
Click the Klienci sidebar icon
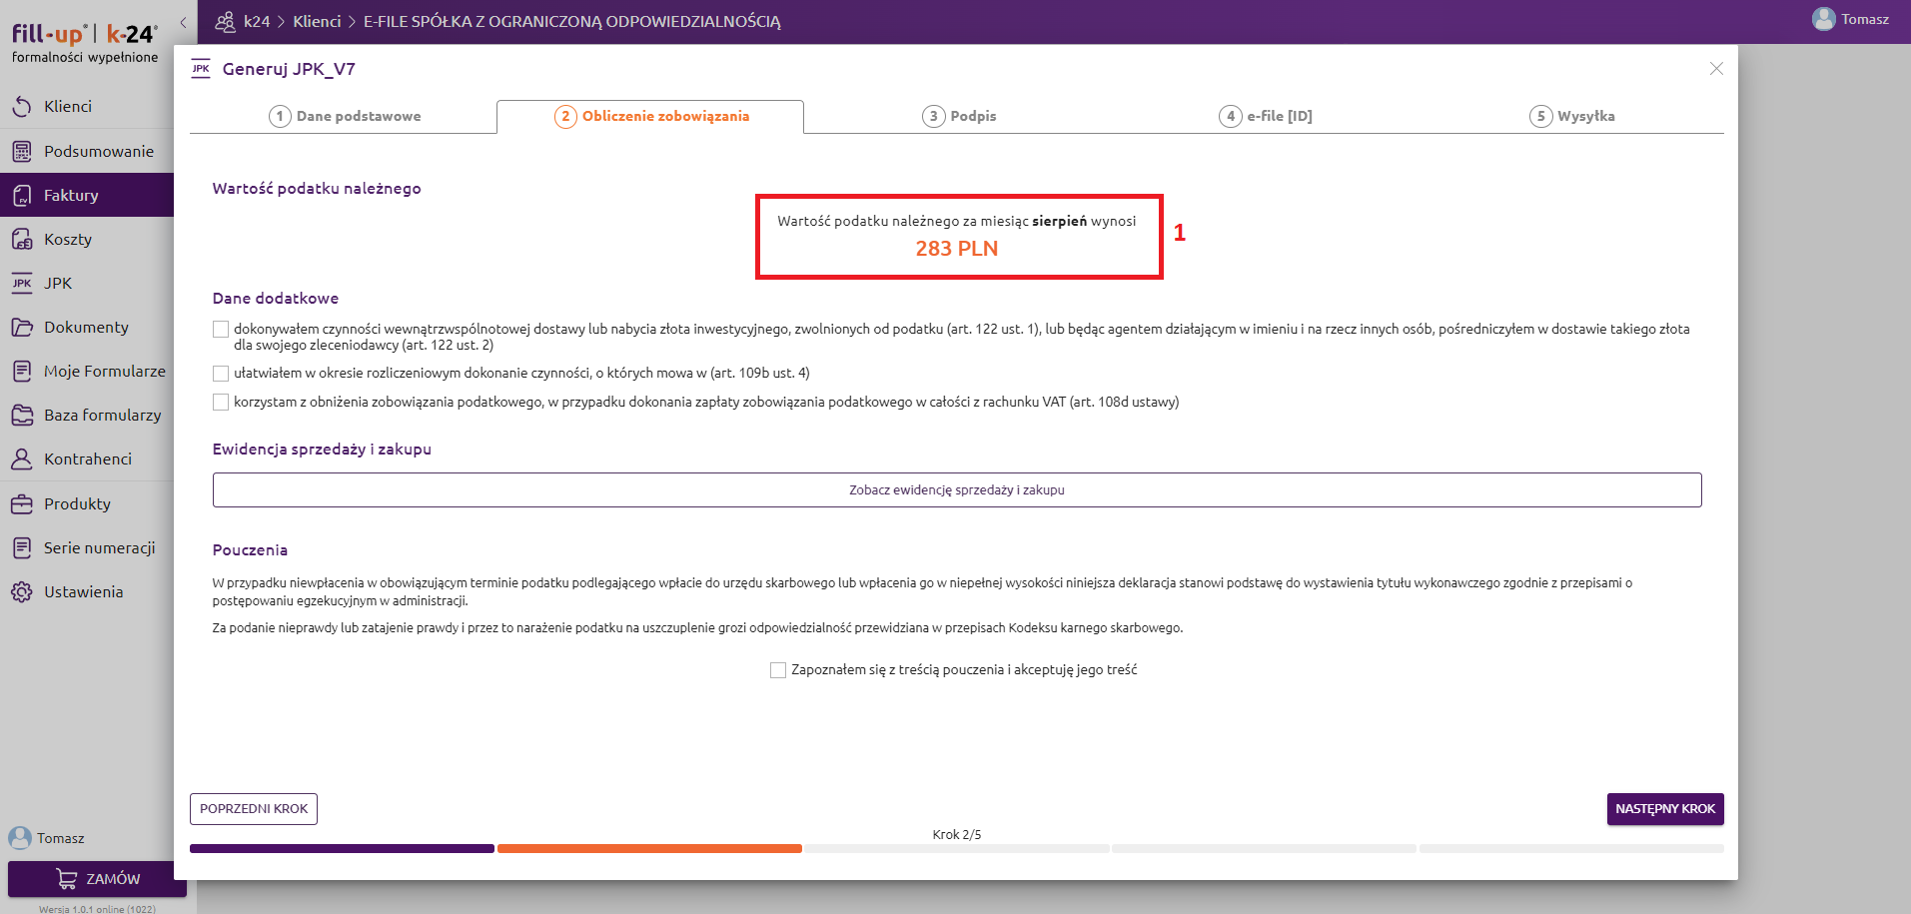[22, 106]
